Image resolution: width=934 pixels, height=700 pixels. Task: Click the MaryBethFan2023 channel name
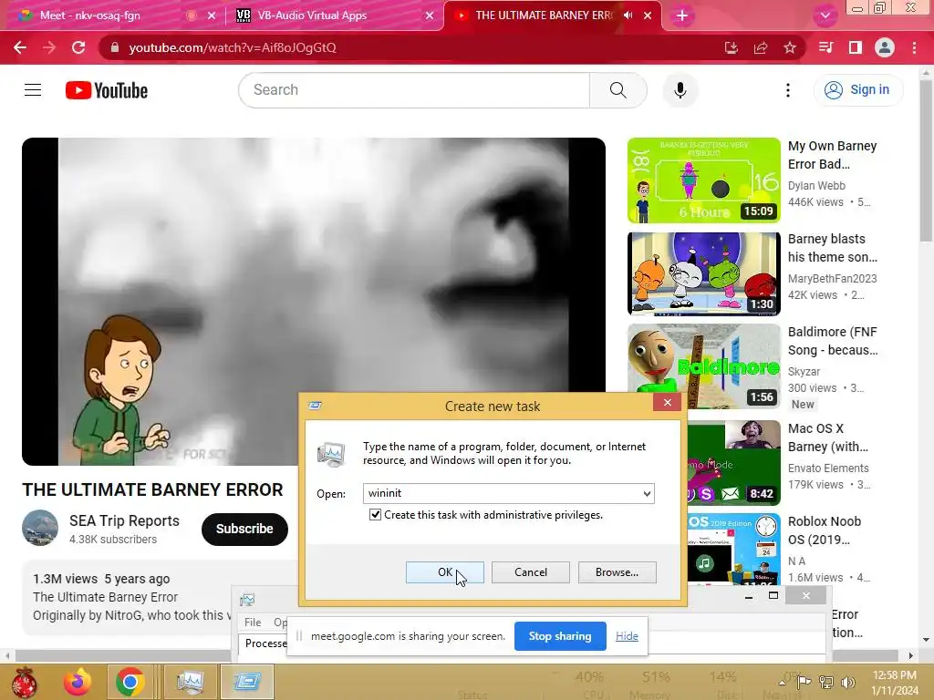[832, 279]
